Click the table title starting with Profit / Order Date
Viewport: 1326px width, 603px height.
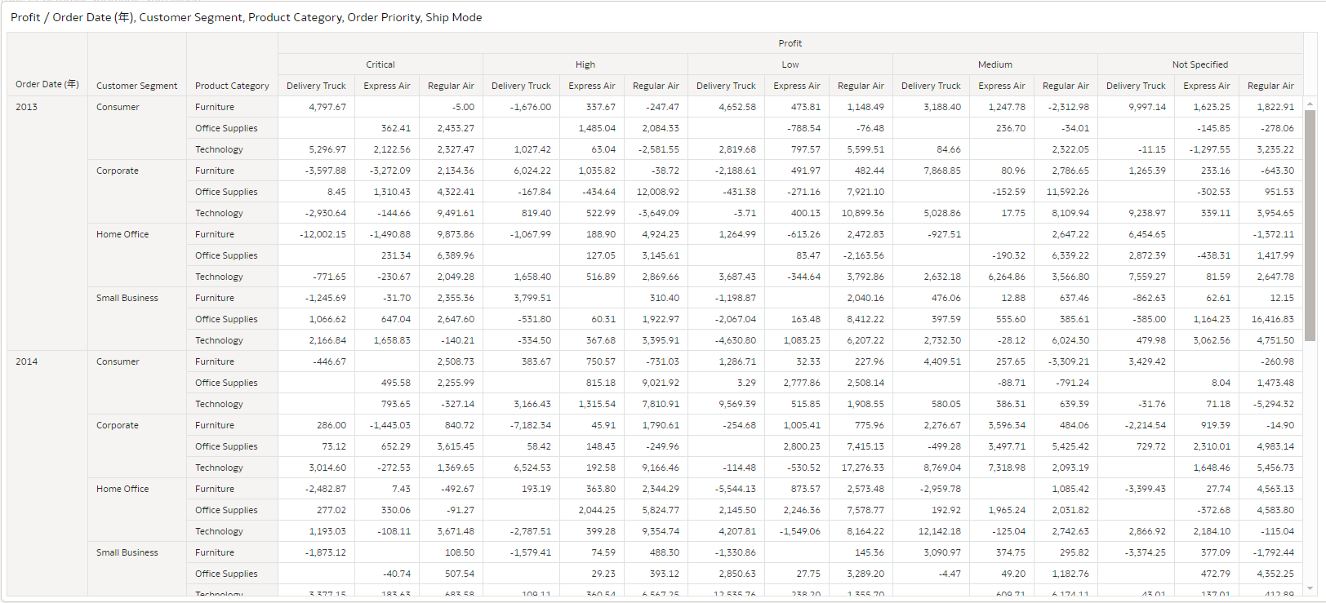click(x=246, y=17)
